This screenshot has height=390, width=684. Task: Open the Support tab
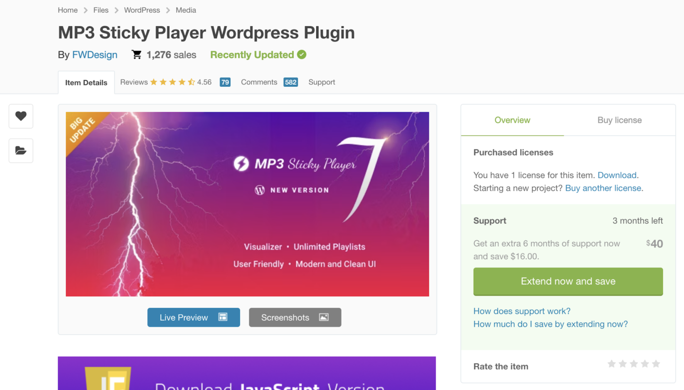(322, 82)
